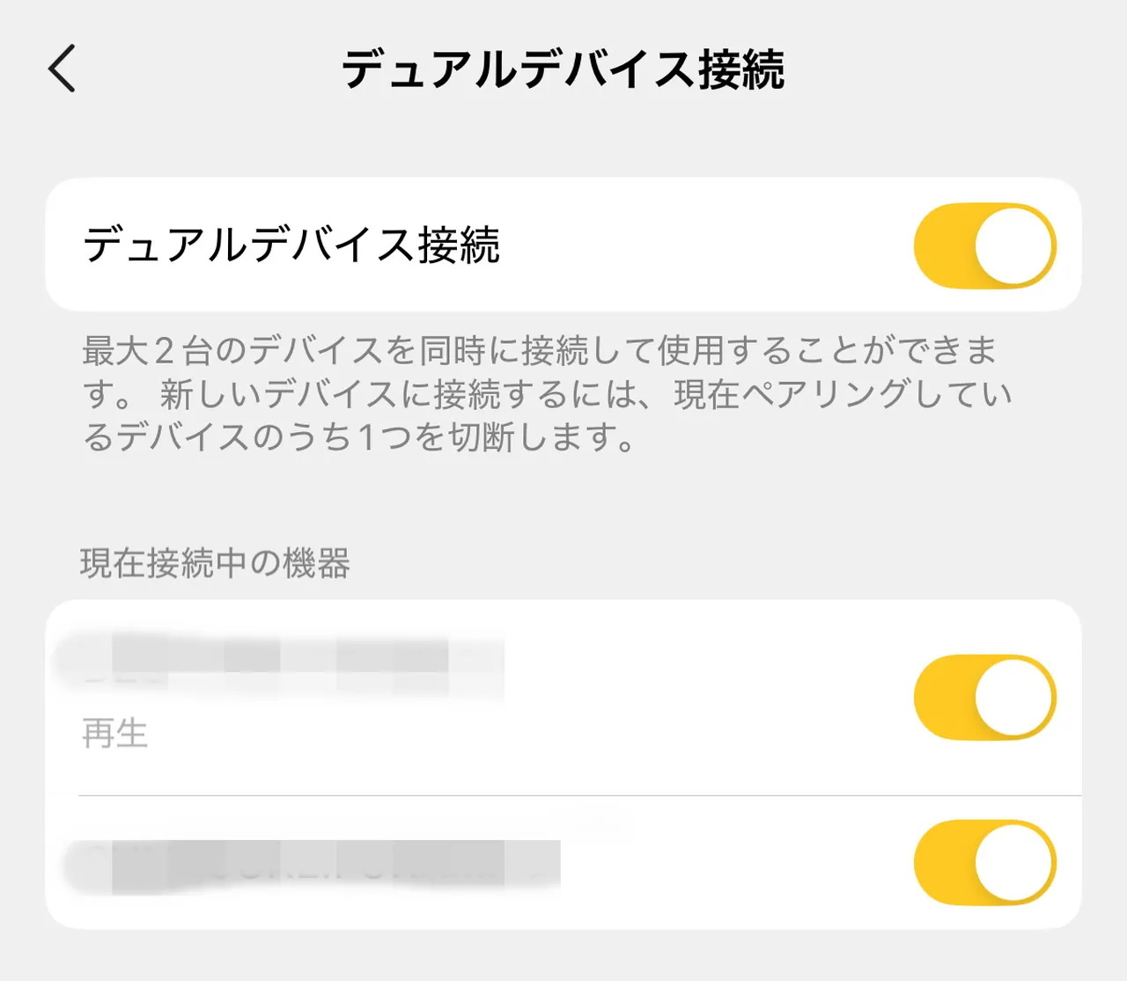
Task: Disable the デュアルデバイス接続 main switch
Action: 984,246
